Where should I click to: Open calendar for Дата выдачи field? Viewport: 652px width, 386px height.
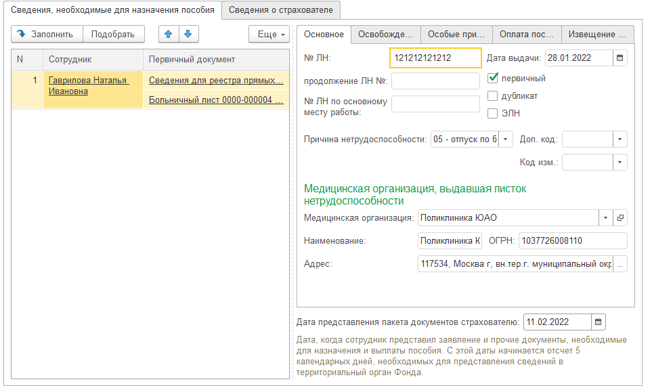620,58
